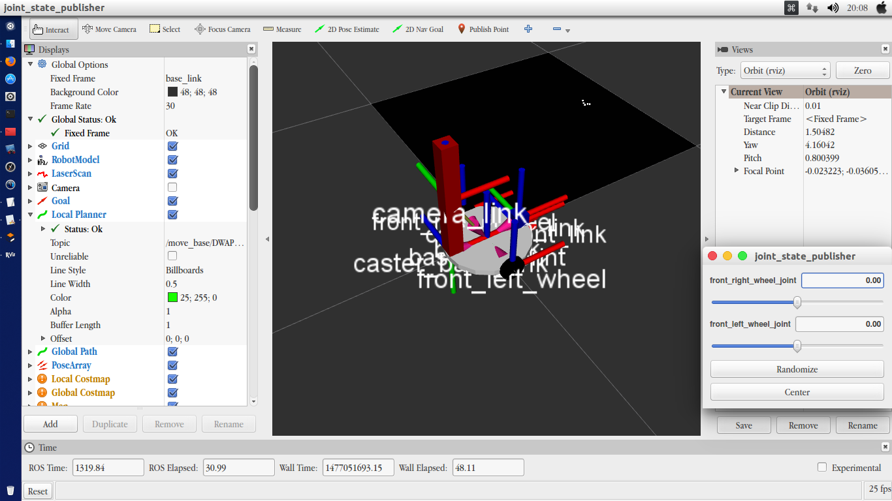Click the blue plus toolbar icon
892x501 pixels.
tap(528, 29)
